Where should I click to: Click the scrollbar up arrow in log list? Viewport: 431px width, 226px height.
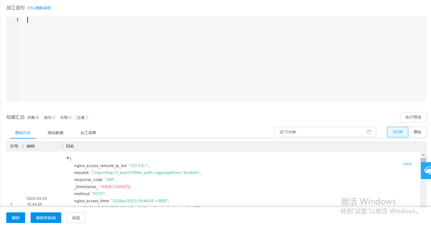[423, 155]
